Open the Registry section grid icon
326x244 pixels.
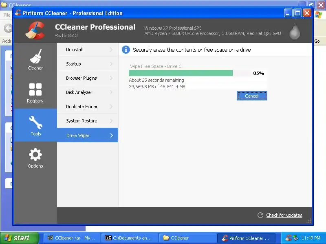[35, 89]
